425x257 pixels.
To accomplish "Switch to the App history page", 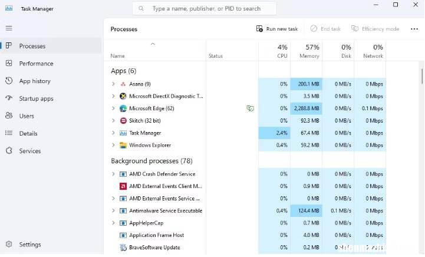I will click(x=51, y=81).
